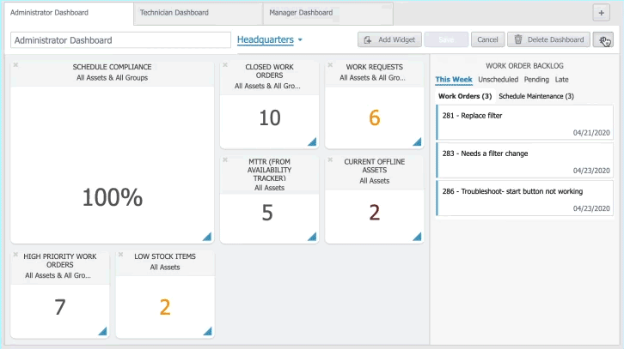Open work order 281 - Replace filter
624x349 pixels.
click(524, 123)
